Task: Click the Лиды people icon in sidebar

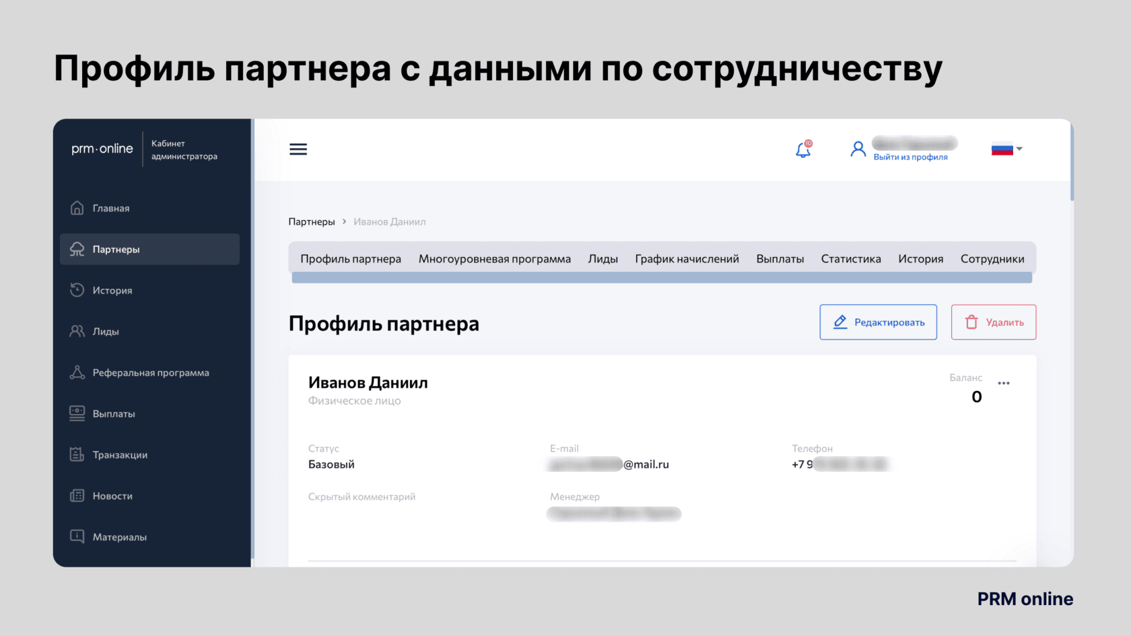Action: [x=77, y=331]
